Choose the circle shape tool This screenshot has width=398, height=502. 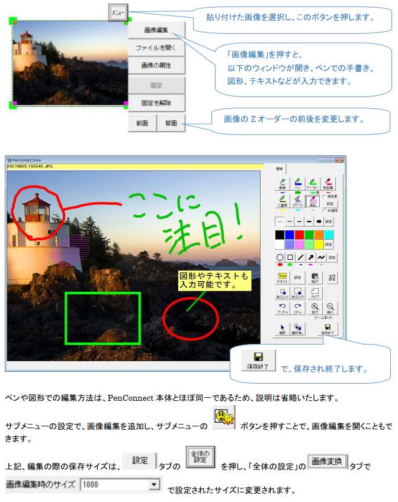point(280,258)
